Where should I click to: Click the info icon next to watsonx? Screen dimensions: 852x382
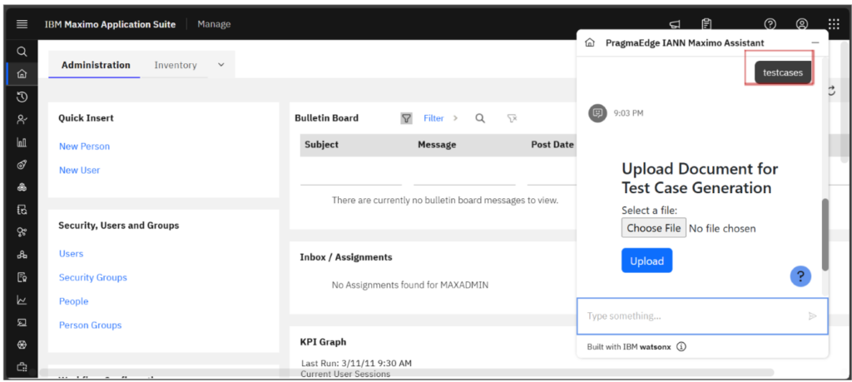681,347
